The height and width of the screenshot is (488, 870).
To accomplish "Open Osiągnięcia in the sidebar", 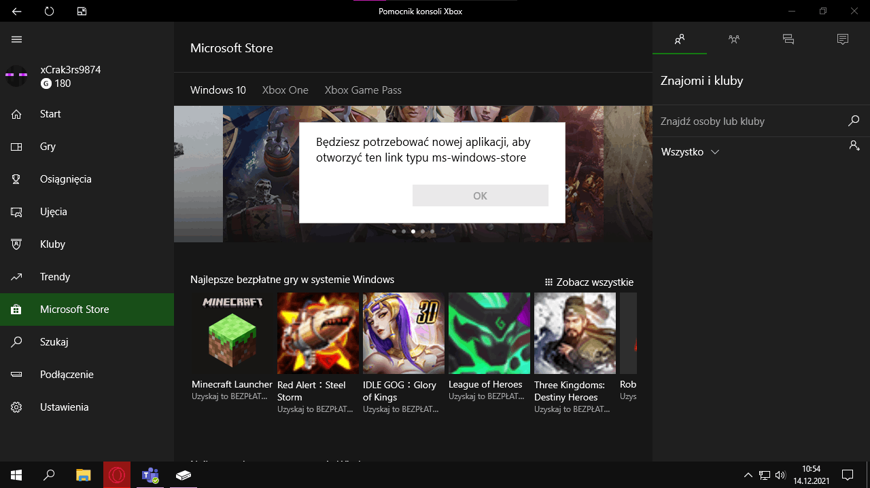I will tap(87, 179).
